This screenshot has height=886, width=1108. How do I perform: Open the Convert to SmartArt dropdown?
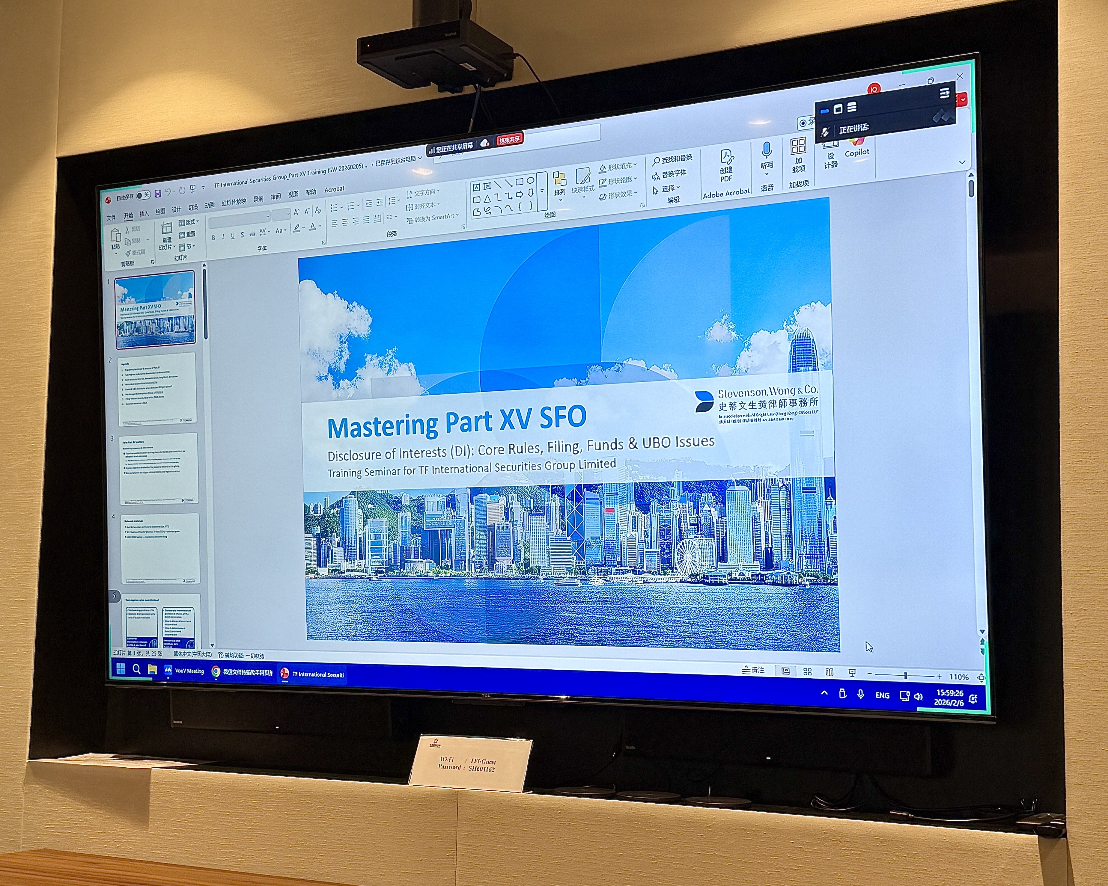(x=432, y=218)
